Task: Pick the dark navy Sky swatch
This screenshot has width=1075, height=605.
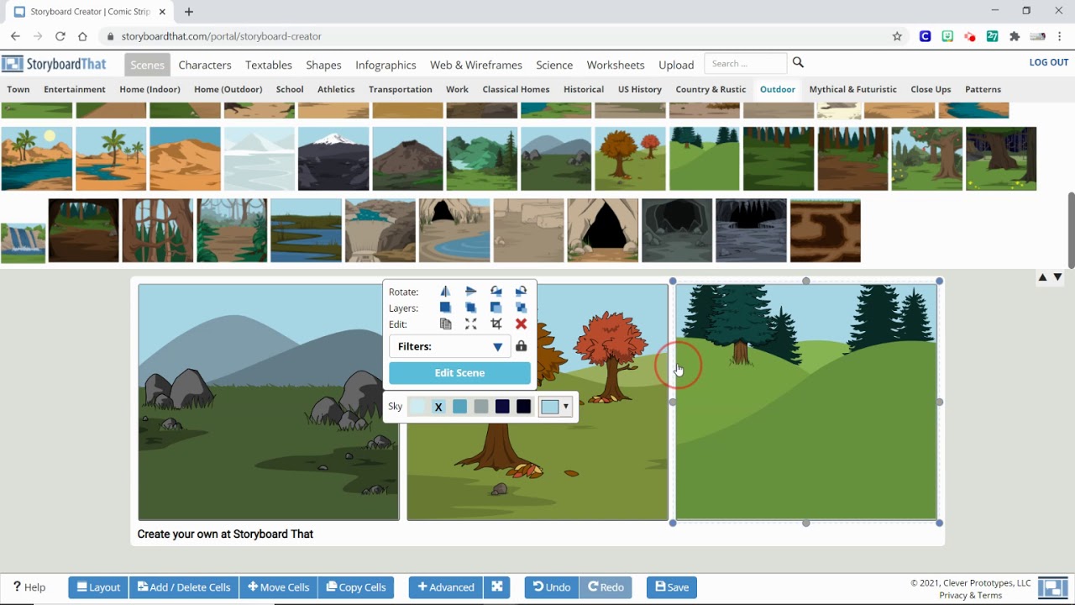Action: [x=502, y=407]
